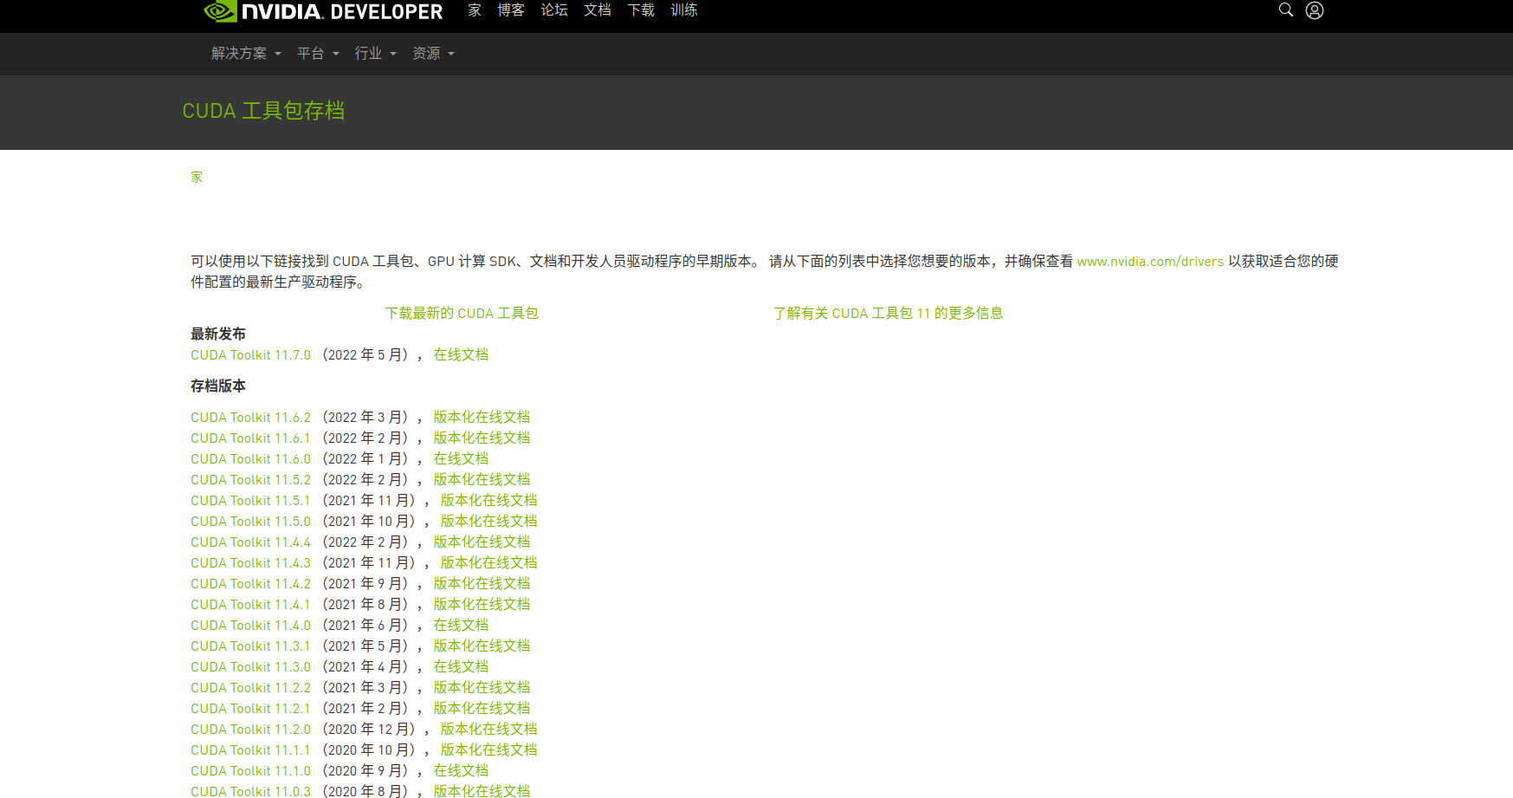The height and width of the screenshot is (798, 1513).
Task: Open 版本化在线文档 for CUDA Toolkit 11.5.1
Action: pos(488,500)
